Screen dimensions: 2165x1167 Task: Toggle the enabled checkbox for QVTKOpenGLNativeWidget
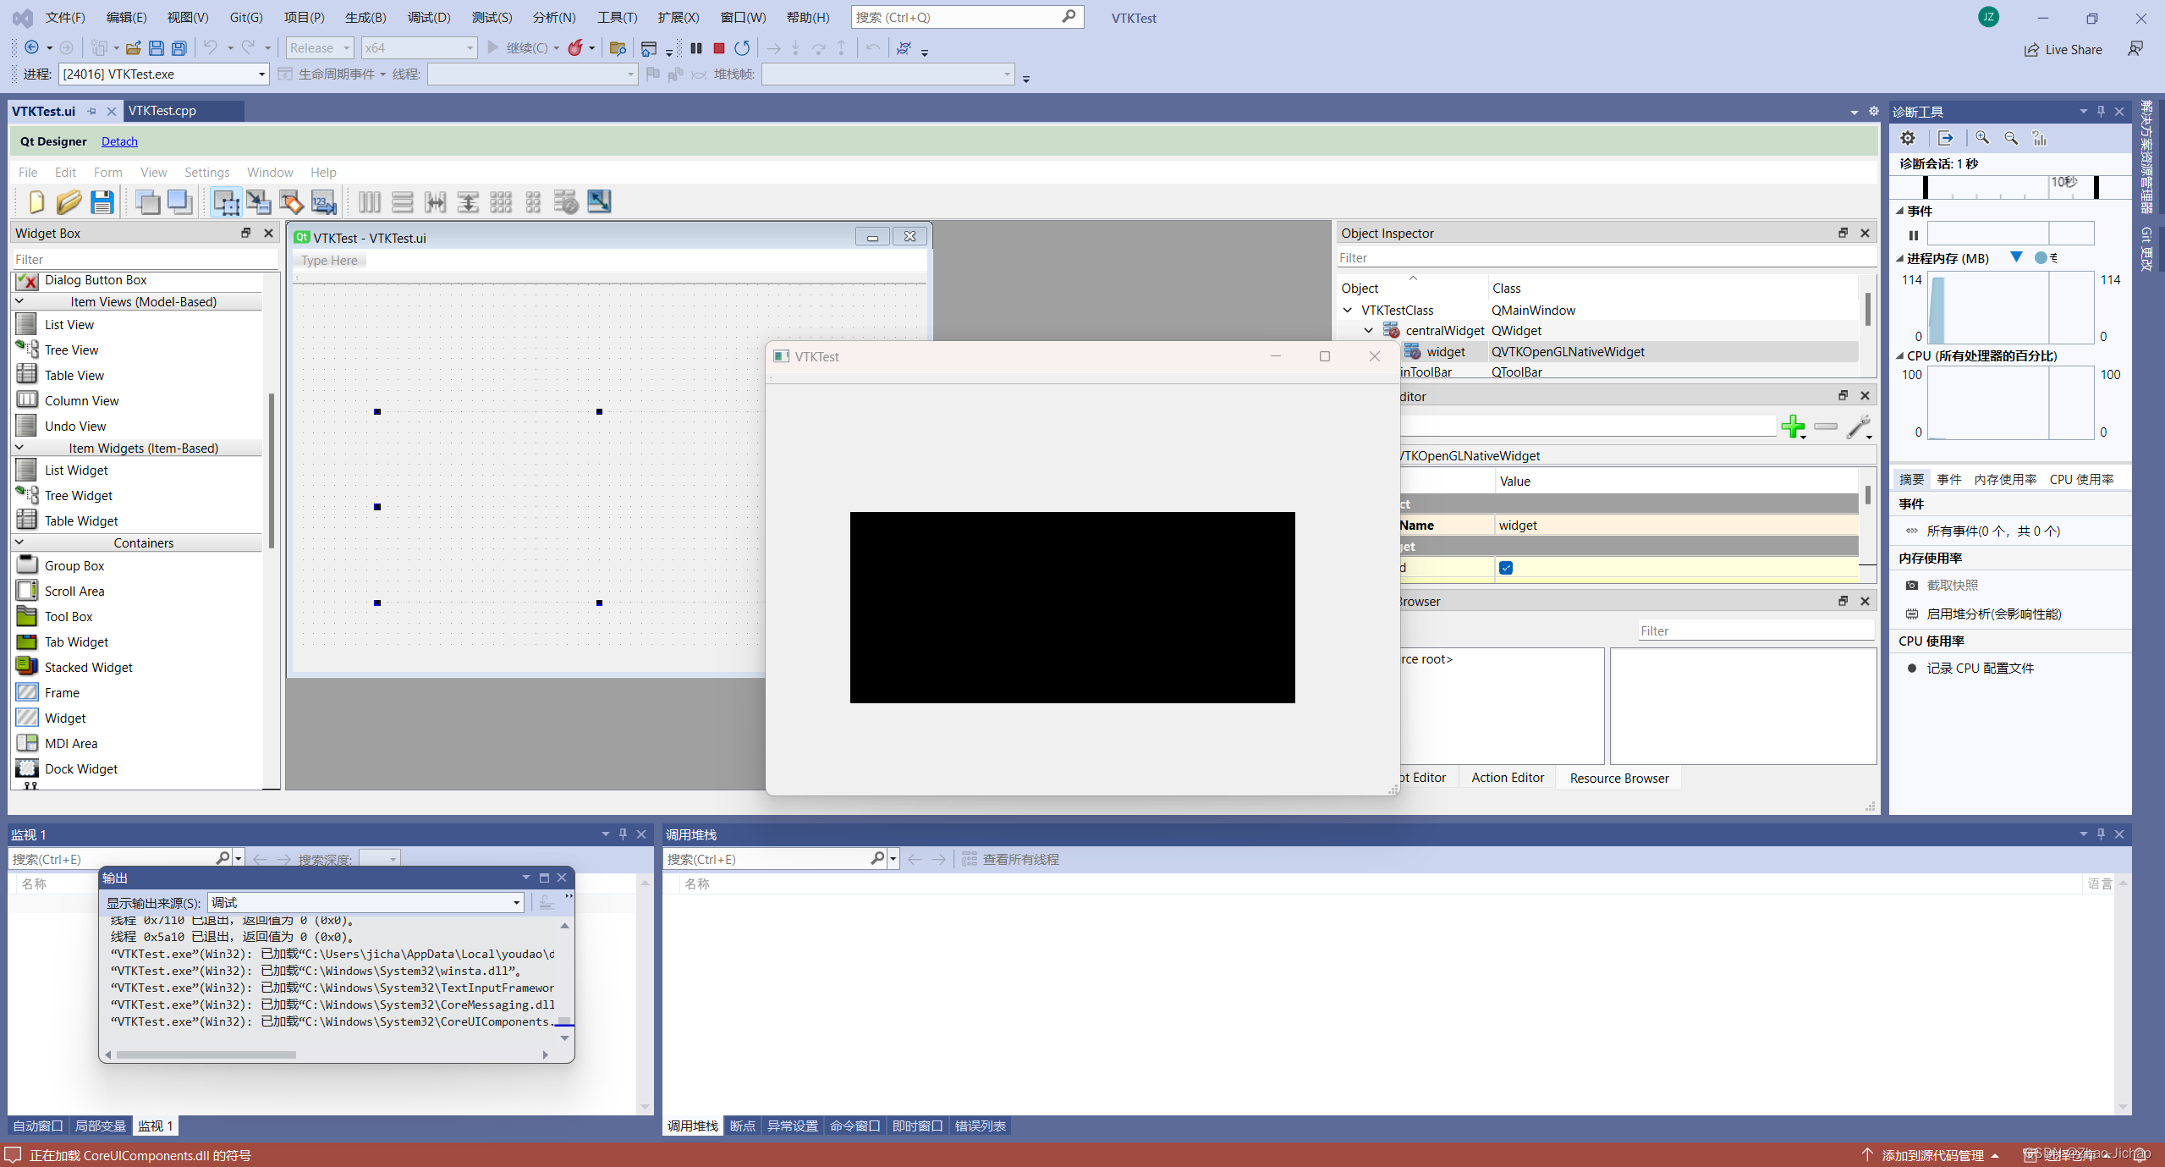pyautogui.click(x=1506, y=566)
